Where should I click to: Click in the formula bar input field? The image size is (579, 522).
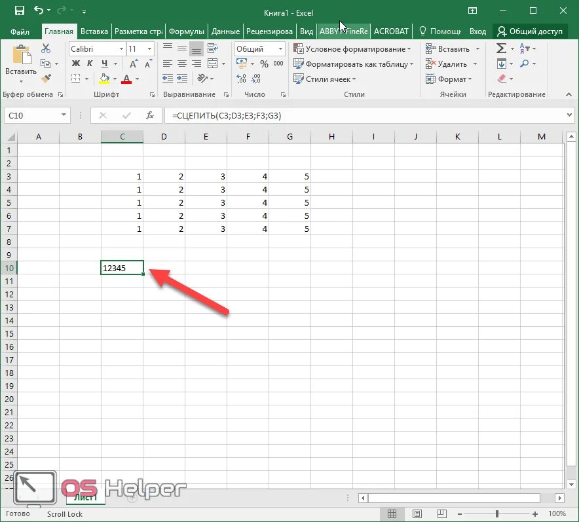pos(365,115)
